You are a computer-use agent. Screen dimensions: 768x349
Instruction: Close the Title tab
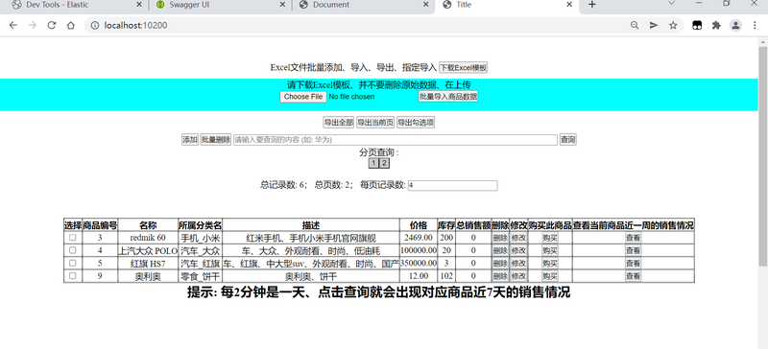[x=569, y=5]
